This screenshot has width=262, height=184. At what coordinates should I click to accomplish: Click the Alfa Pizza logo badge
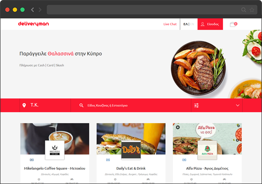(207, 150)
